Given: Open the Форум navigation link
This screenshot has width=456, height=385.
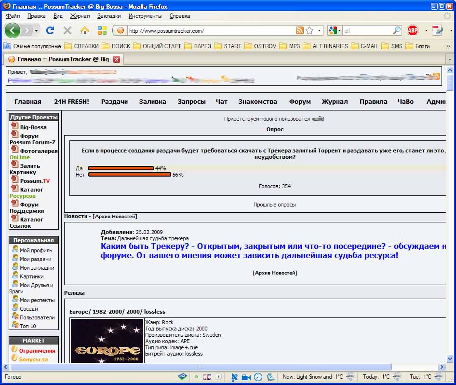Looking at the screenshot, I should (x=300, y=102).
